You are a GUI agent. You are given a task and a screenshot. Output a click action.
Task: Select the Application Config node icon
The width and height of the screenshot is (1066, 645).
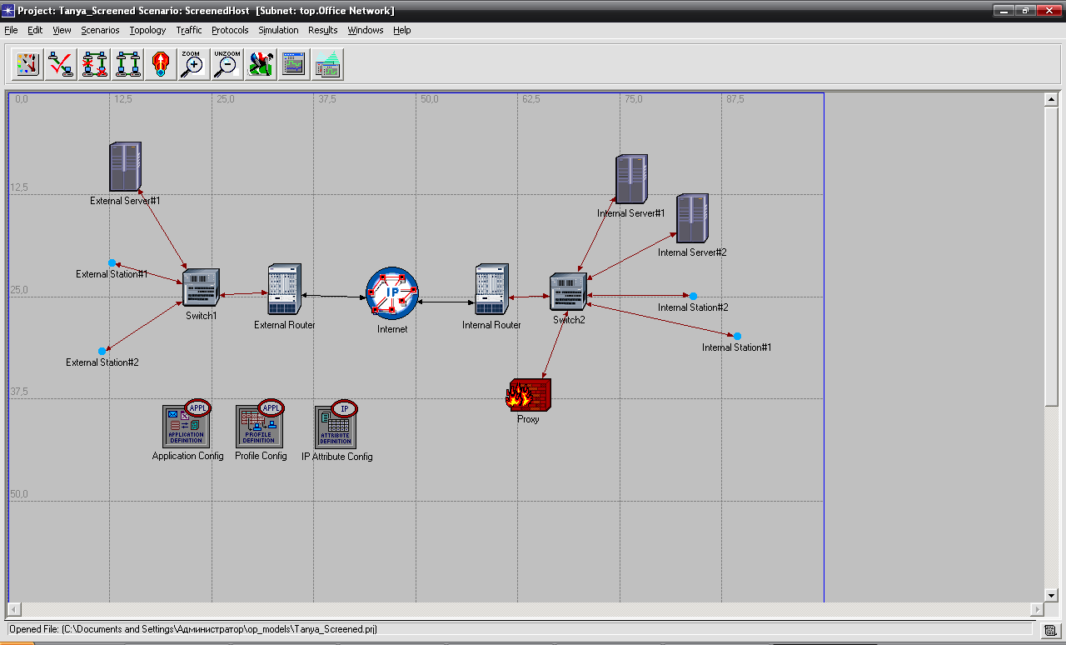click(187, 423)
